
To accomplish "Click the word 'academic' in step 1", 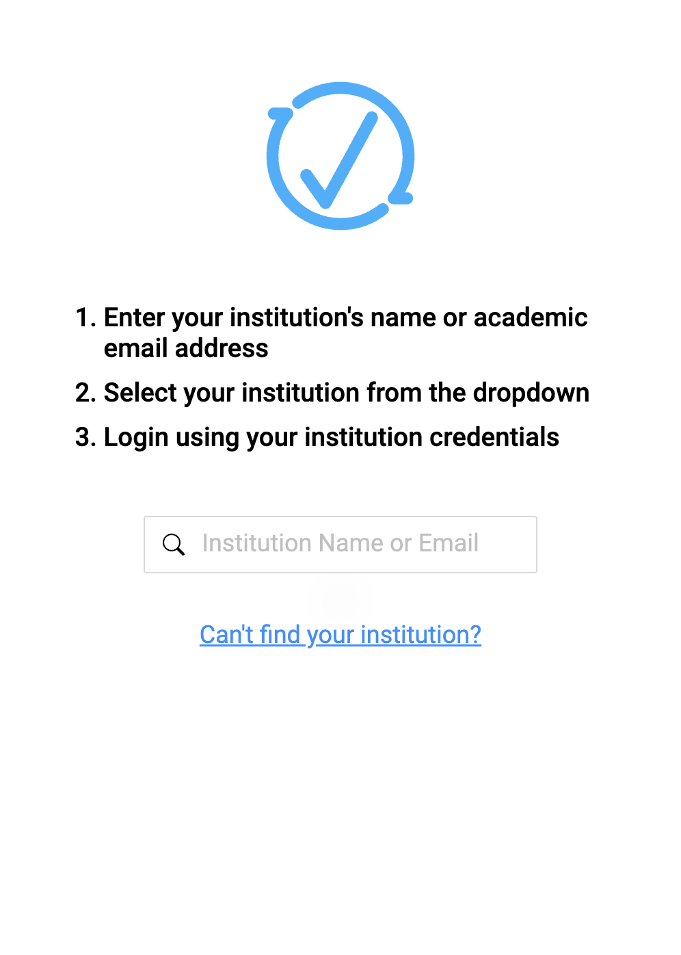I will (531, 317).
